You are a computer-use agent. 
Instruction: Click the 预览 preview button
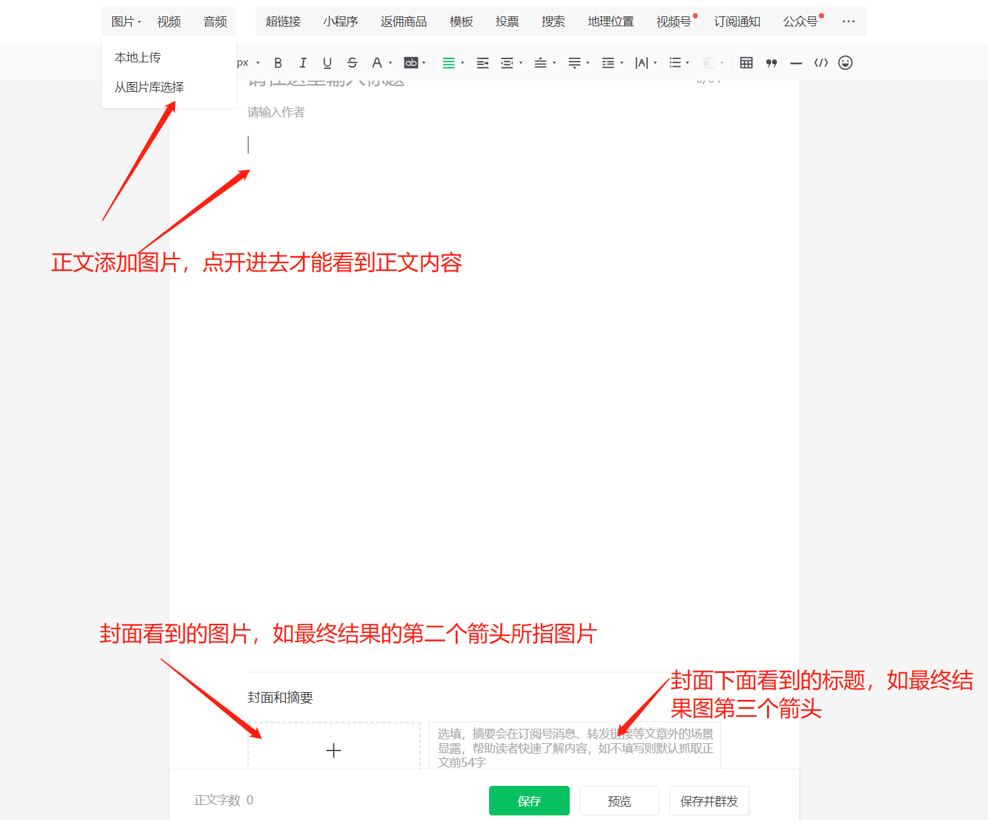tap(620, 800)
